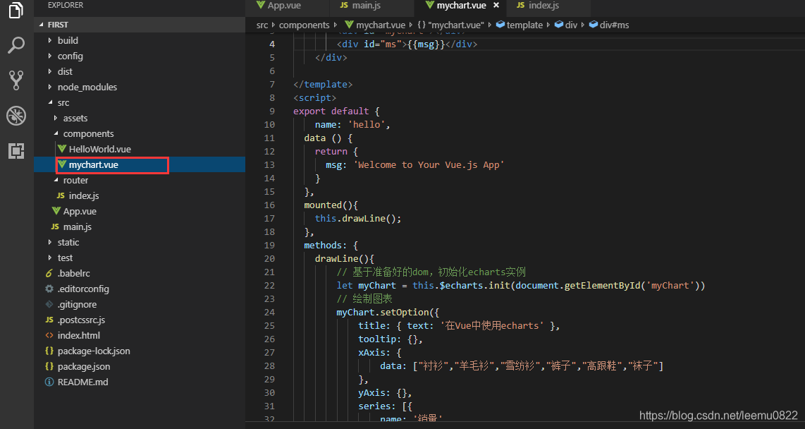The width and height of the screenshot is (805, 429).
Task: Click src in the breadcrumb path
Action: tap(262, 25)
